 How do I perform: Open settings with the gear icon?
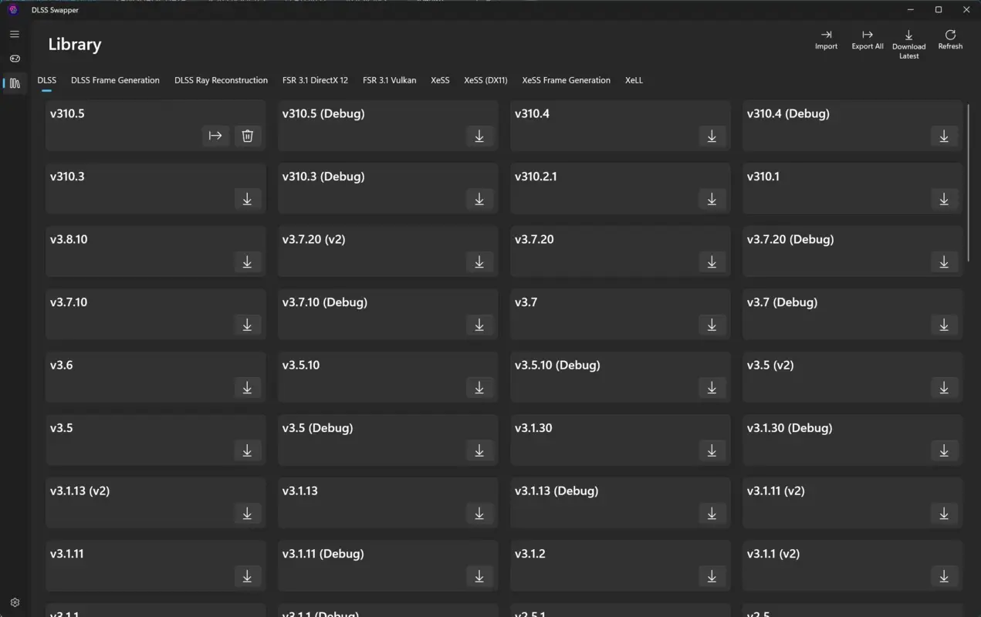click(x=14, y=602)
